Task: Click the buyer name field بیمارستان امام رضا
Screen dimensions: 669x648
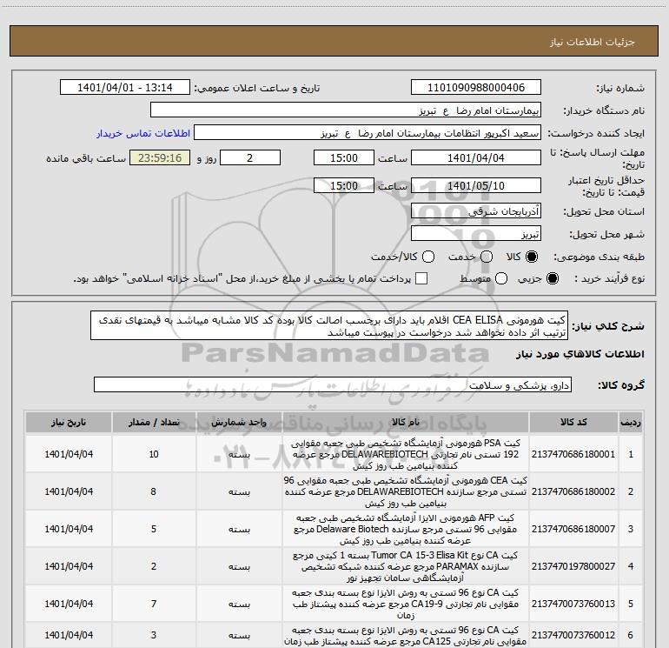Action: (x=346, y=110)
